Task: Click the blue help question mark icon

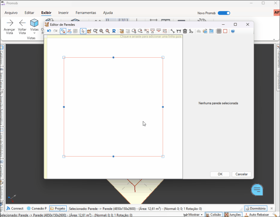Action: pos(233,31)
